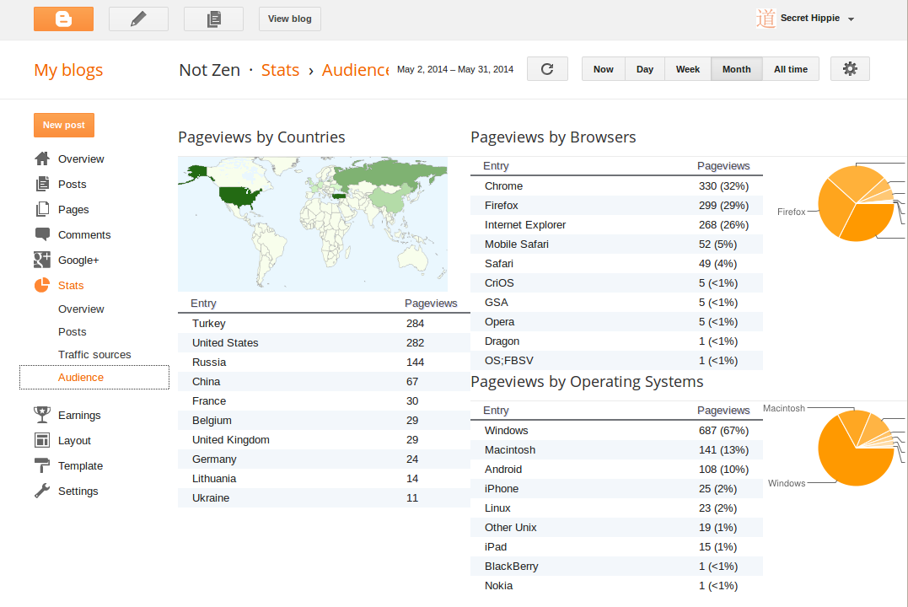Click the Stats breadcrumb link
The image size is (908, 607).
280,70
